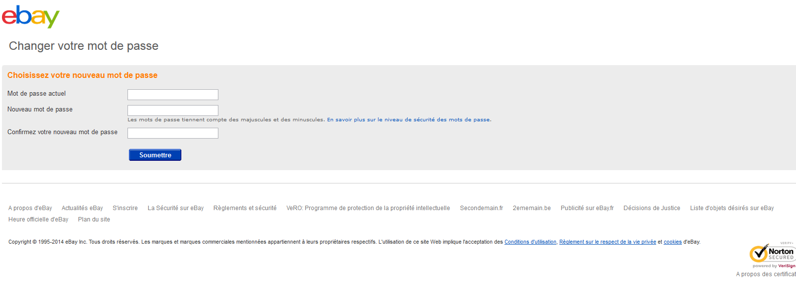The height and width of the screenshot is (290, 796).
Task: Open 'A propos d'eBay' footer link
Action: [x=30, y=208]
